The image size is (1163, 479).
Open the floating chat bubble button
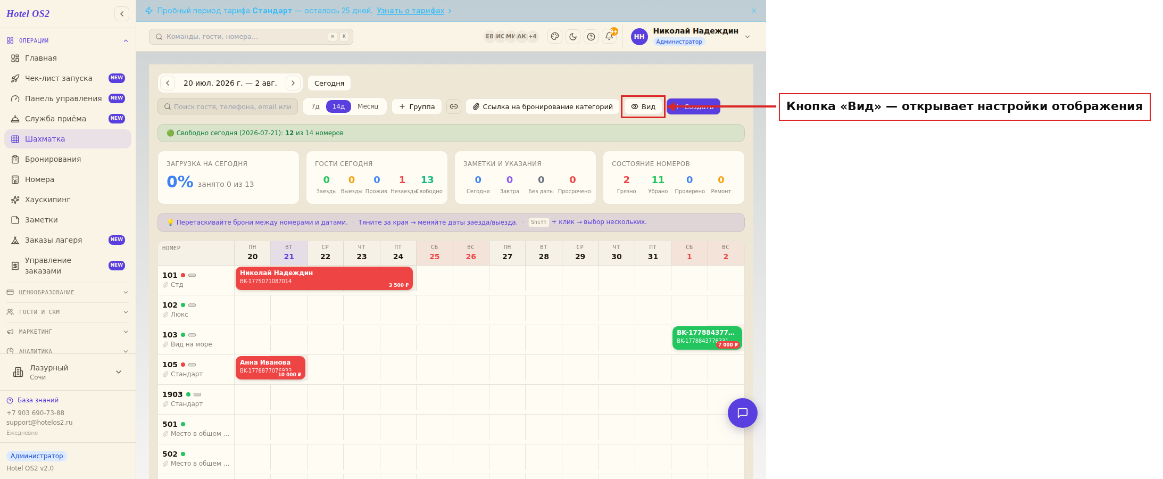coord(743,413)
